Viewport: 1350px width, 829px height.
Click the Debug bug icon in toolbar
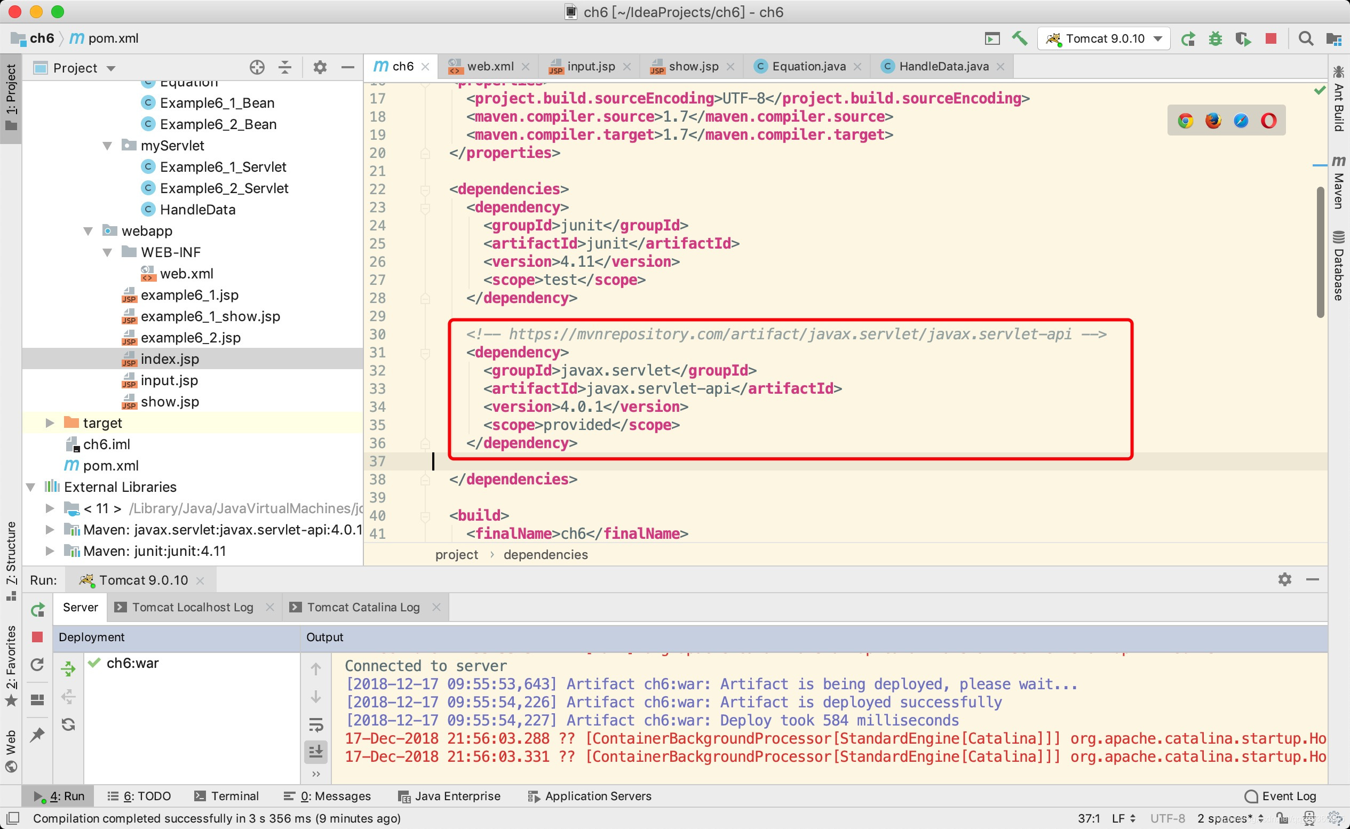coord(1215,38)
